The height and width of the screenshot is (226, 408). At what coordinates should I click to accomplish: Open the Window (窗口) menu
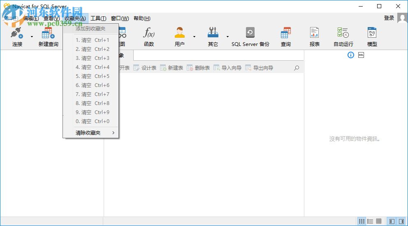coord(120,18)
